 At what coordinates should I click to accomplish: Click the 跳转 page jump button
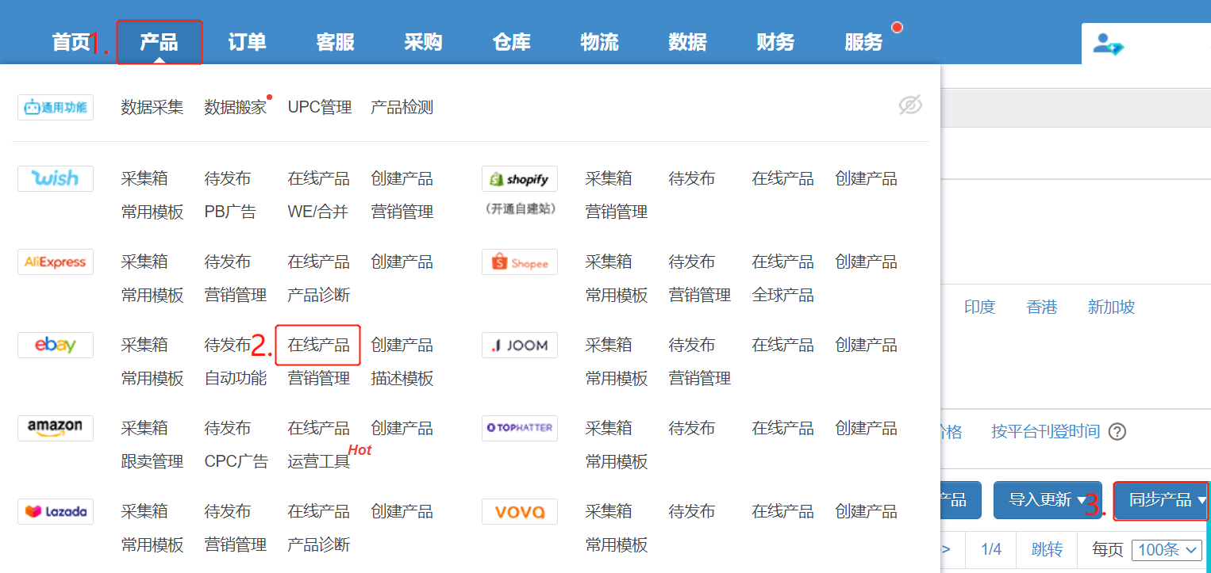[1047, 549]
